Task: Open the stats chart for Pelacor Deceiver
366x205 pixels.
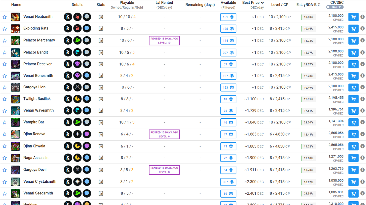Action: pos(101,64)
